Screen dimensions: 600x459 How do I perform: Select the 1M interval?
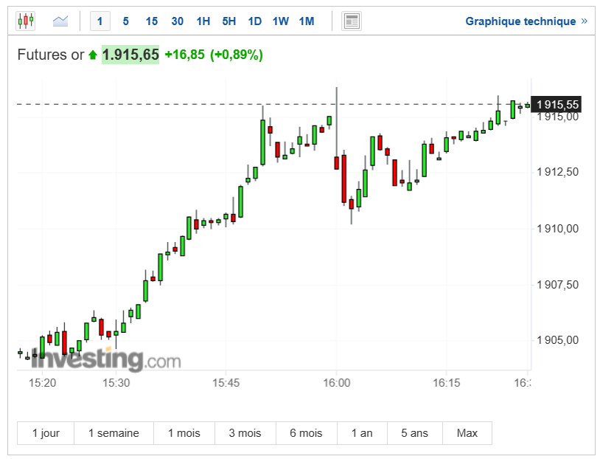coord(307,21)
